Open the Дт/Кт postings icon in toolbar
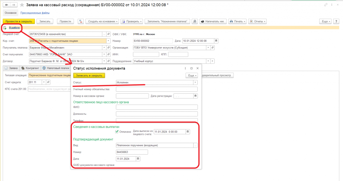This screenshot has width=343, height=181. [x=81, y=21]
